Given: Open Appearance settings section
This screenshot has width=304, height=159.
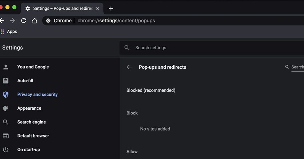Looking at the screenshot, I should click(29, 108).
